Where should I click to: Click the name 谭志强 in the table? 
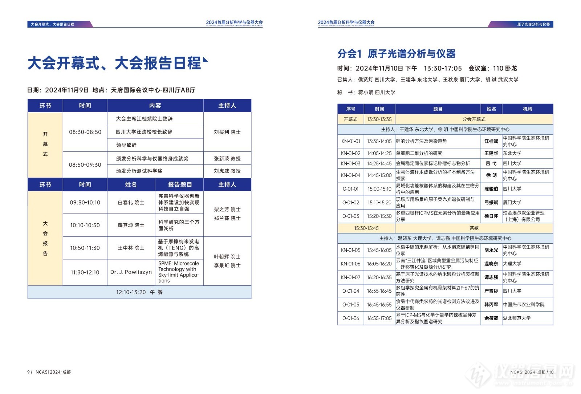(x=491, y=277)
